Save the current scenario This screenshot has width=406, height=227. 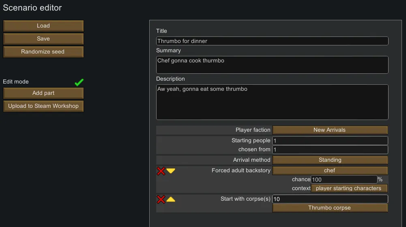click(43, 39)
